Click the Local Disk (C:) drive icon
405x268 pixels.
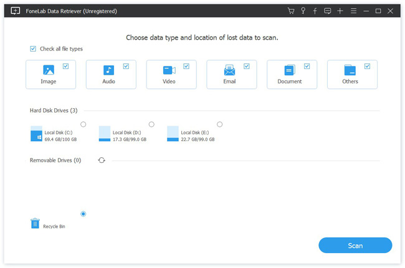click(36, 134)
